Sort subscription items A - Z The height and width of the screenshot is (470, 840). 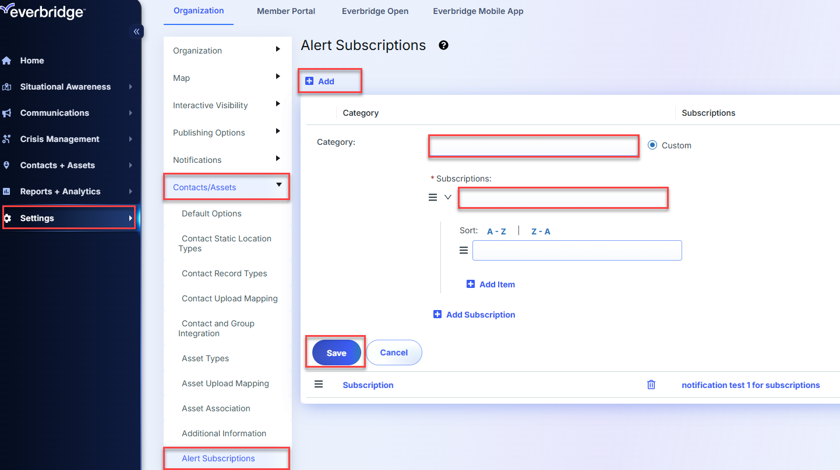click(496, 232)
